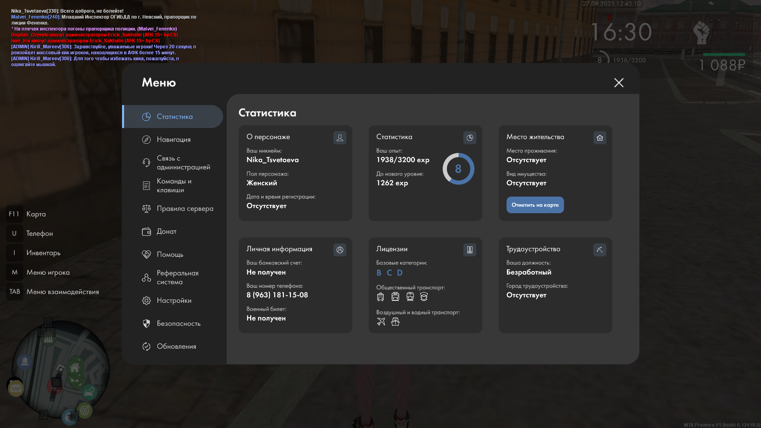Open the Настройки menu section

[x=174, y=300]
